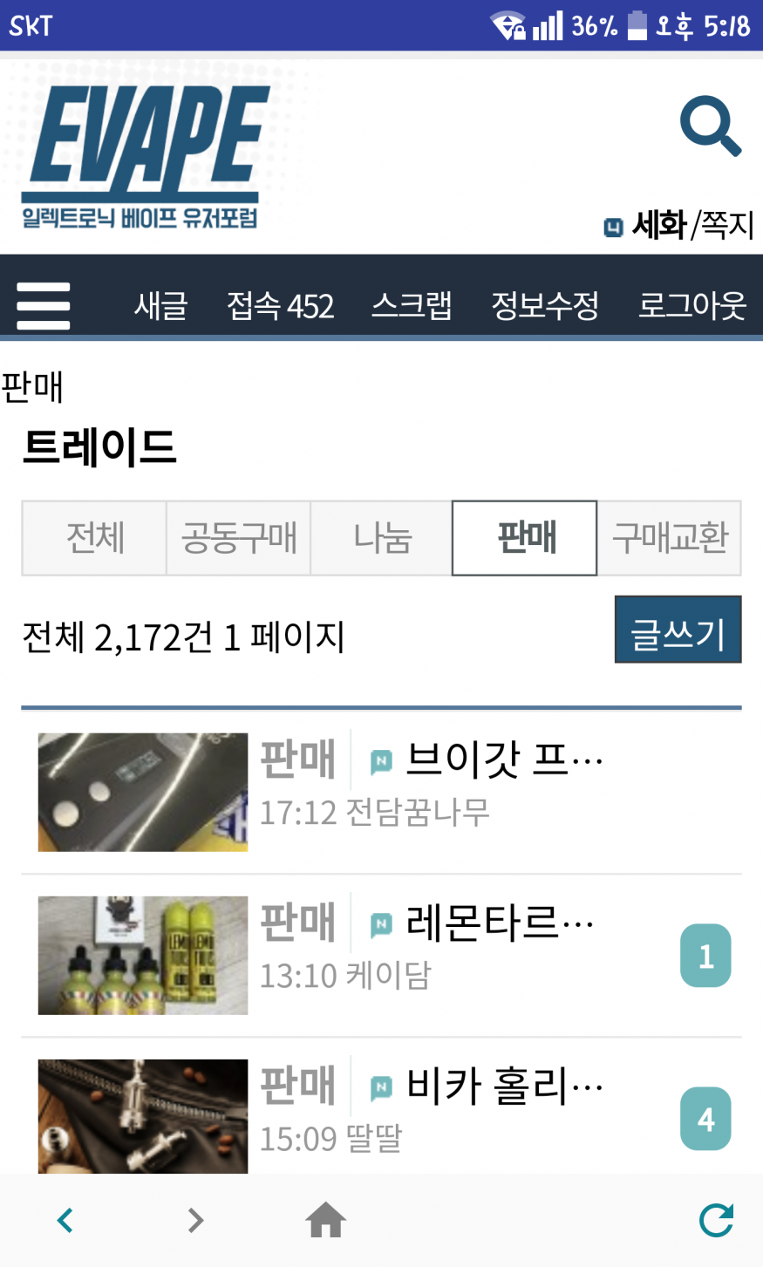This screenshot has height=1267, width=763.
Task: Open comment count badge showing 1
Action: [x=705, y=956]
